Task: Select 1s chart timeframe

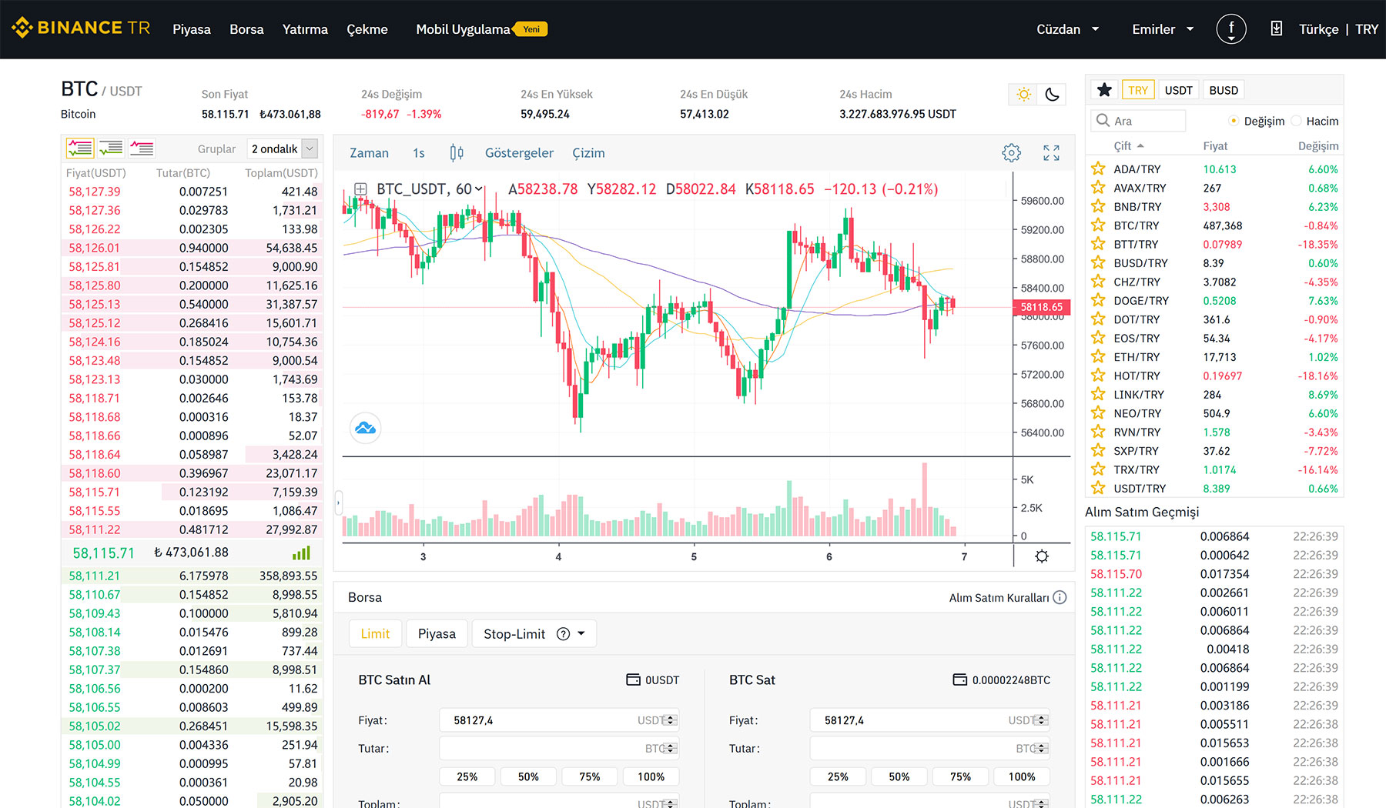Action: pyautogui.click(x=418, y=152)
